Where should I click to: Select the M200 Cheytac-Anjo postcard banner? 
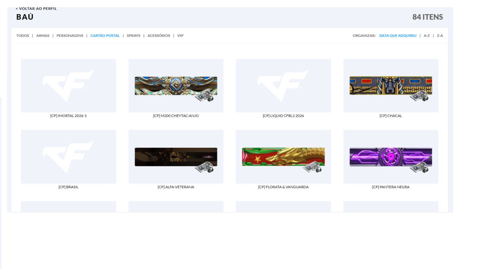pos(176,86)
